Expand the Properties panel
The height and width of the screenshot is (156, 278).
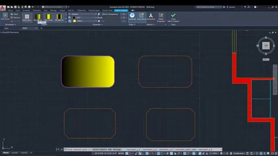tap(98, 25)
